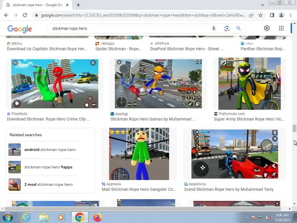
Task: Open Spider Stickman - Rope link
Action: [x=118, y=49]
